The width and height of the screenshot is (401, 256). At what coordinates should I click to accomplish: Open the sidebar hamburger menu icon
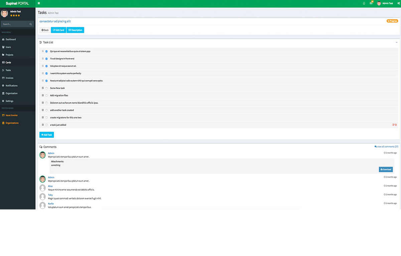point(39,3)
